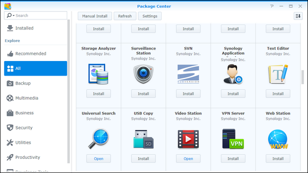The width and height of the screenshot is (308, 173).
Task: Open the SVN Subversion package icon
Action: click(x=188, y=74)
